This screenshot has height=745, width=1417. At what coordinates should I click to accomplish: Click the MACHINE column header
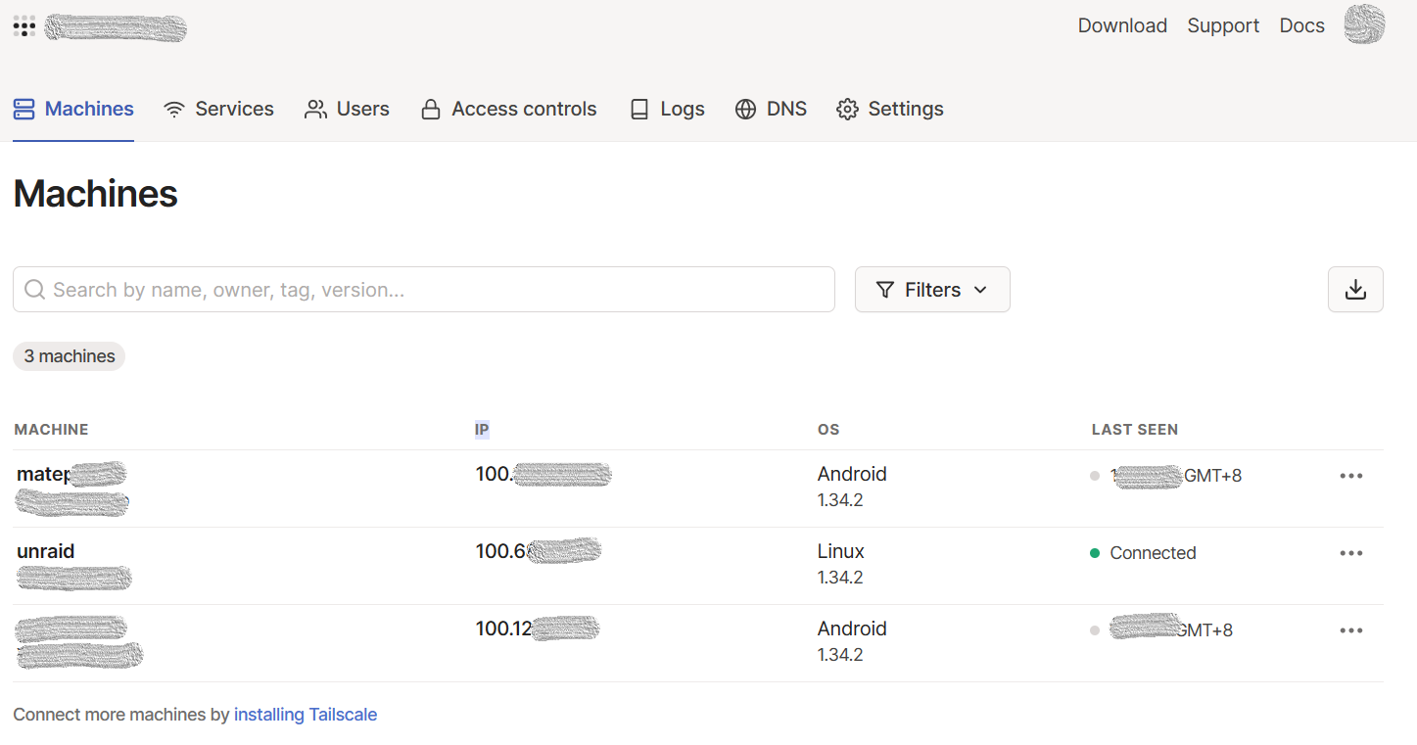tap(51, 430)
